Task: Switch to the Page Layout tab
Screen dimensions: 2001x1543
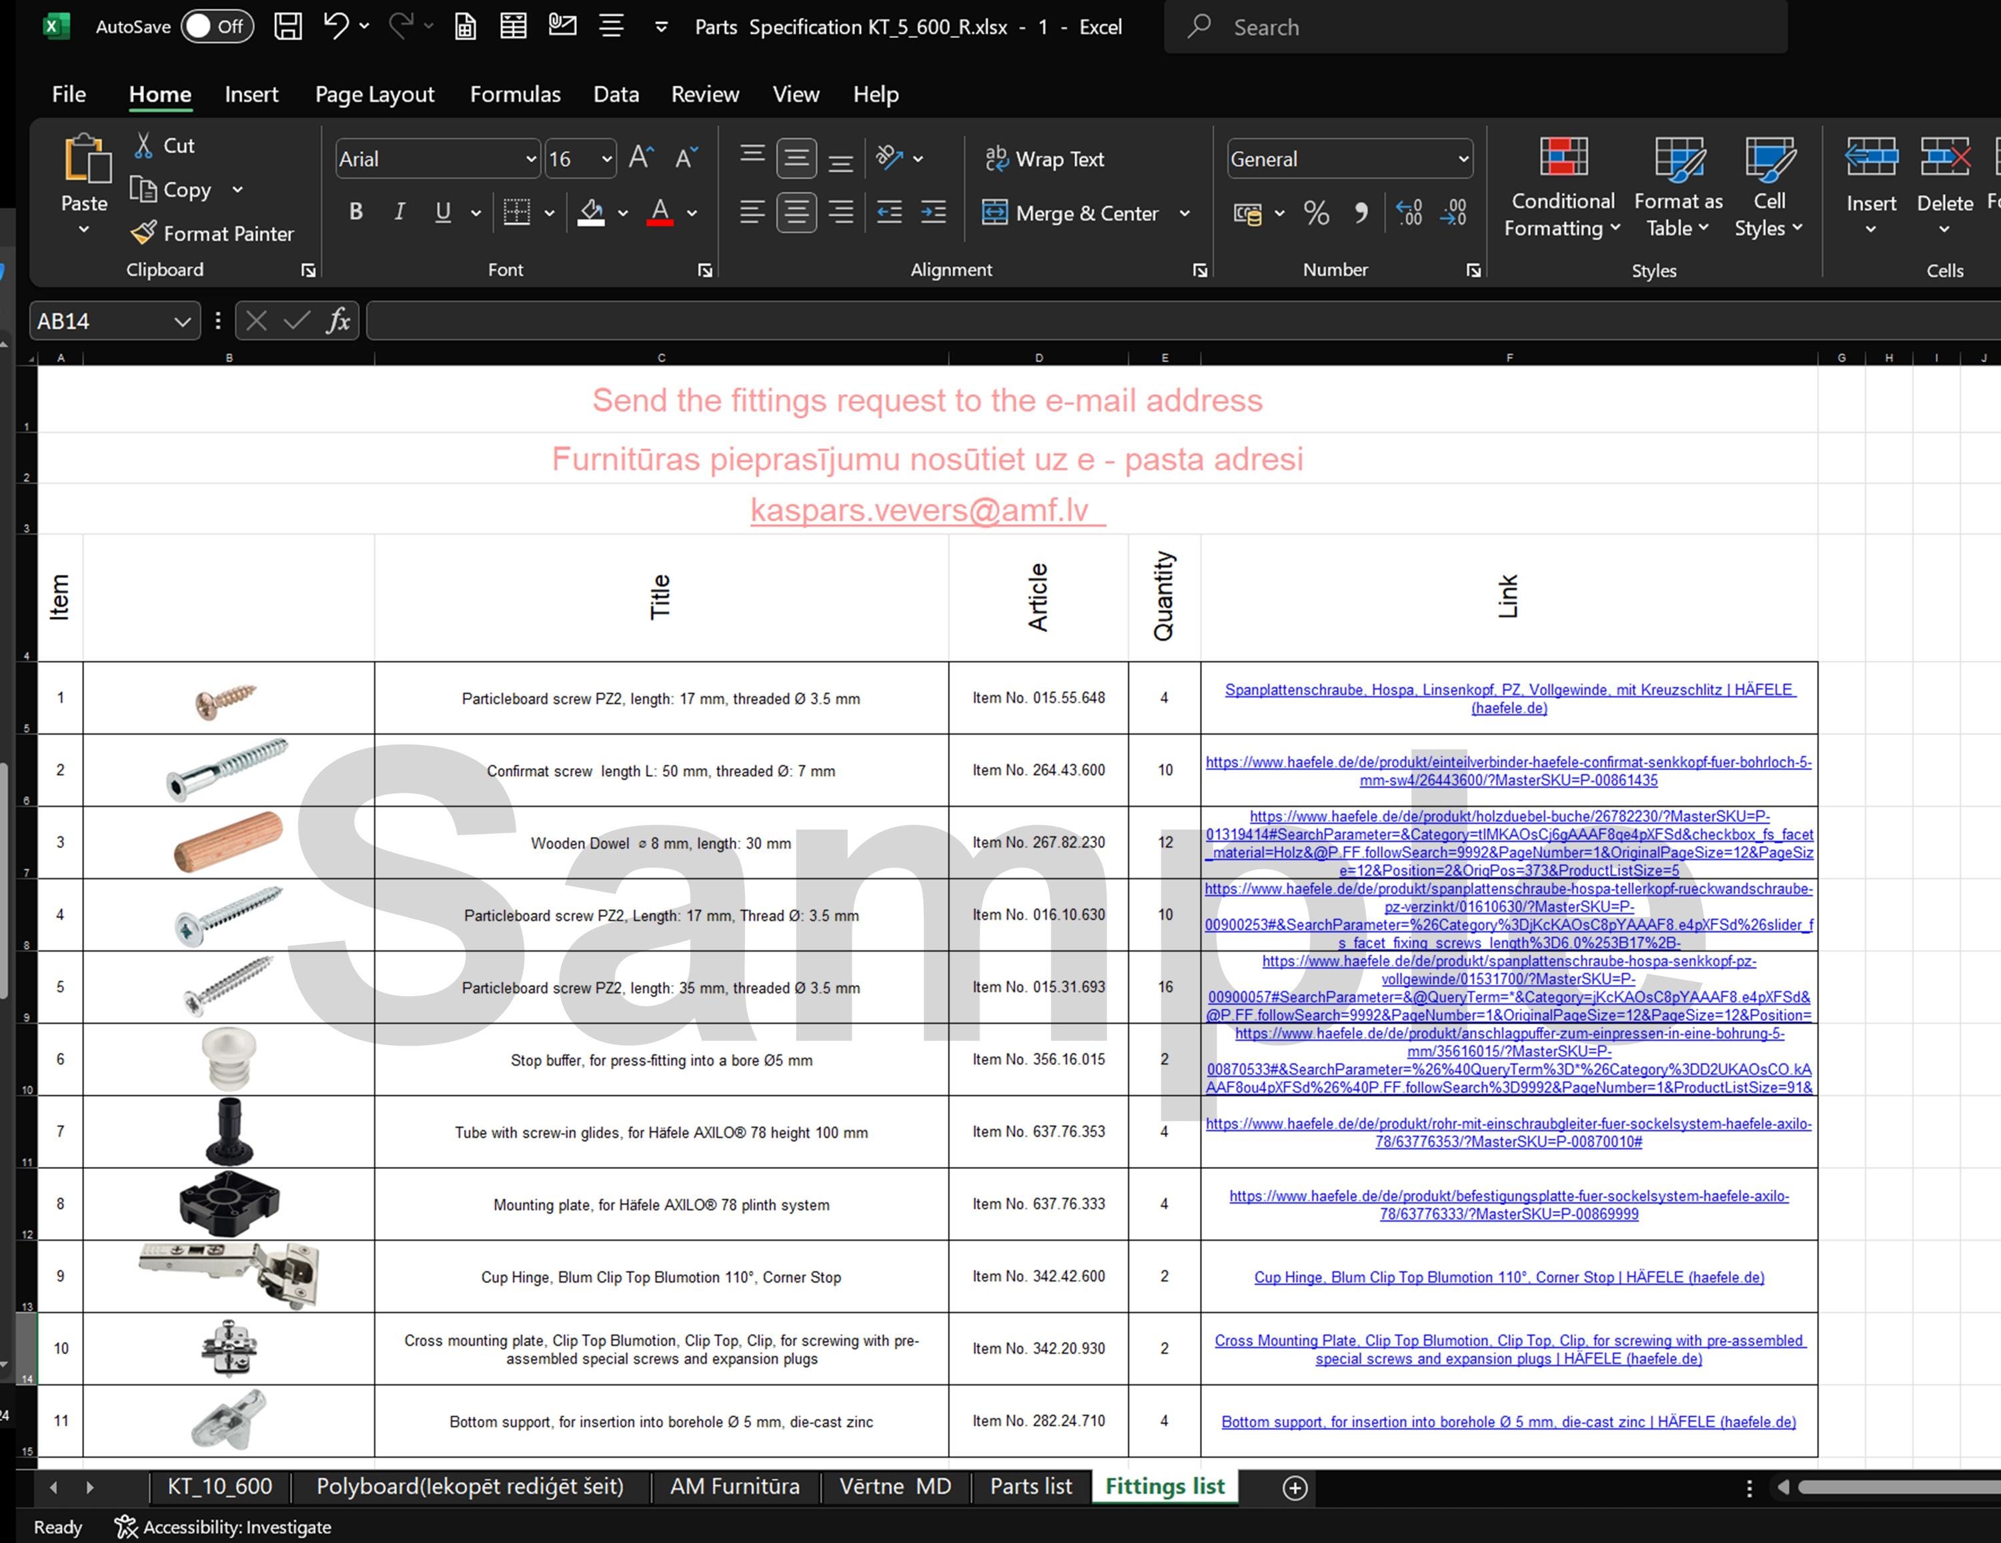Action: point(375,93)
